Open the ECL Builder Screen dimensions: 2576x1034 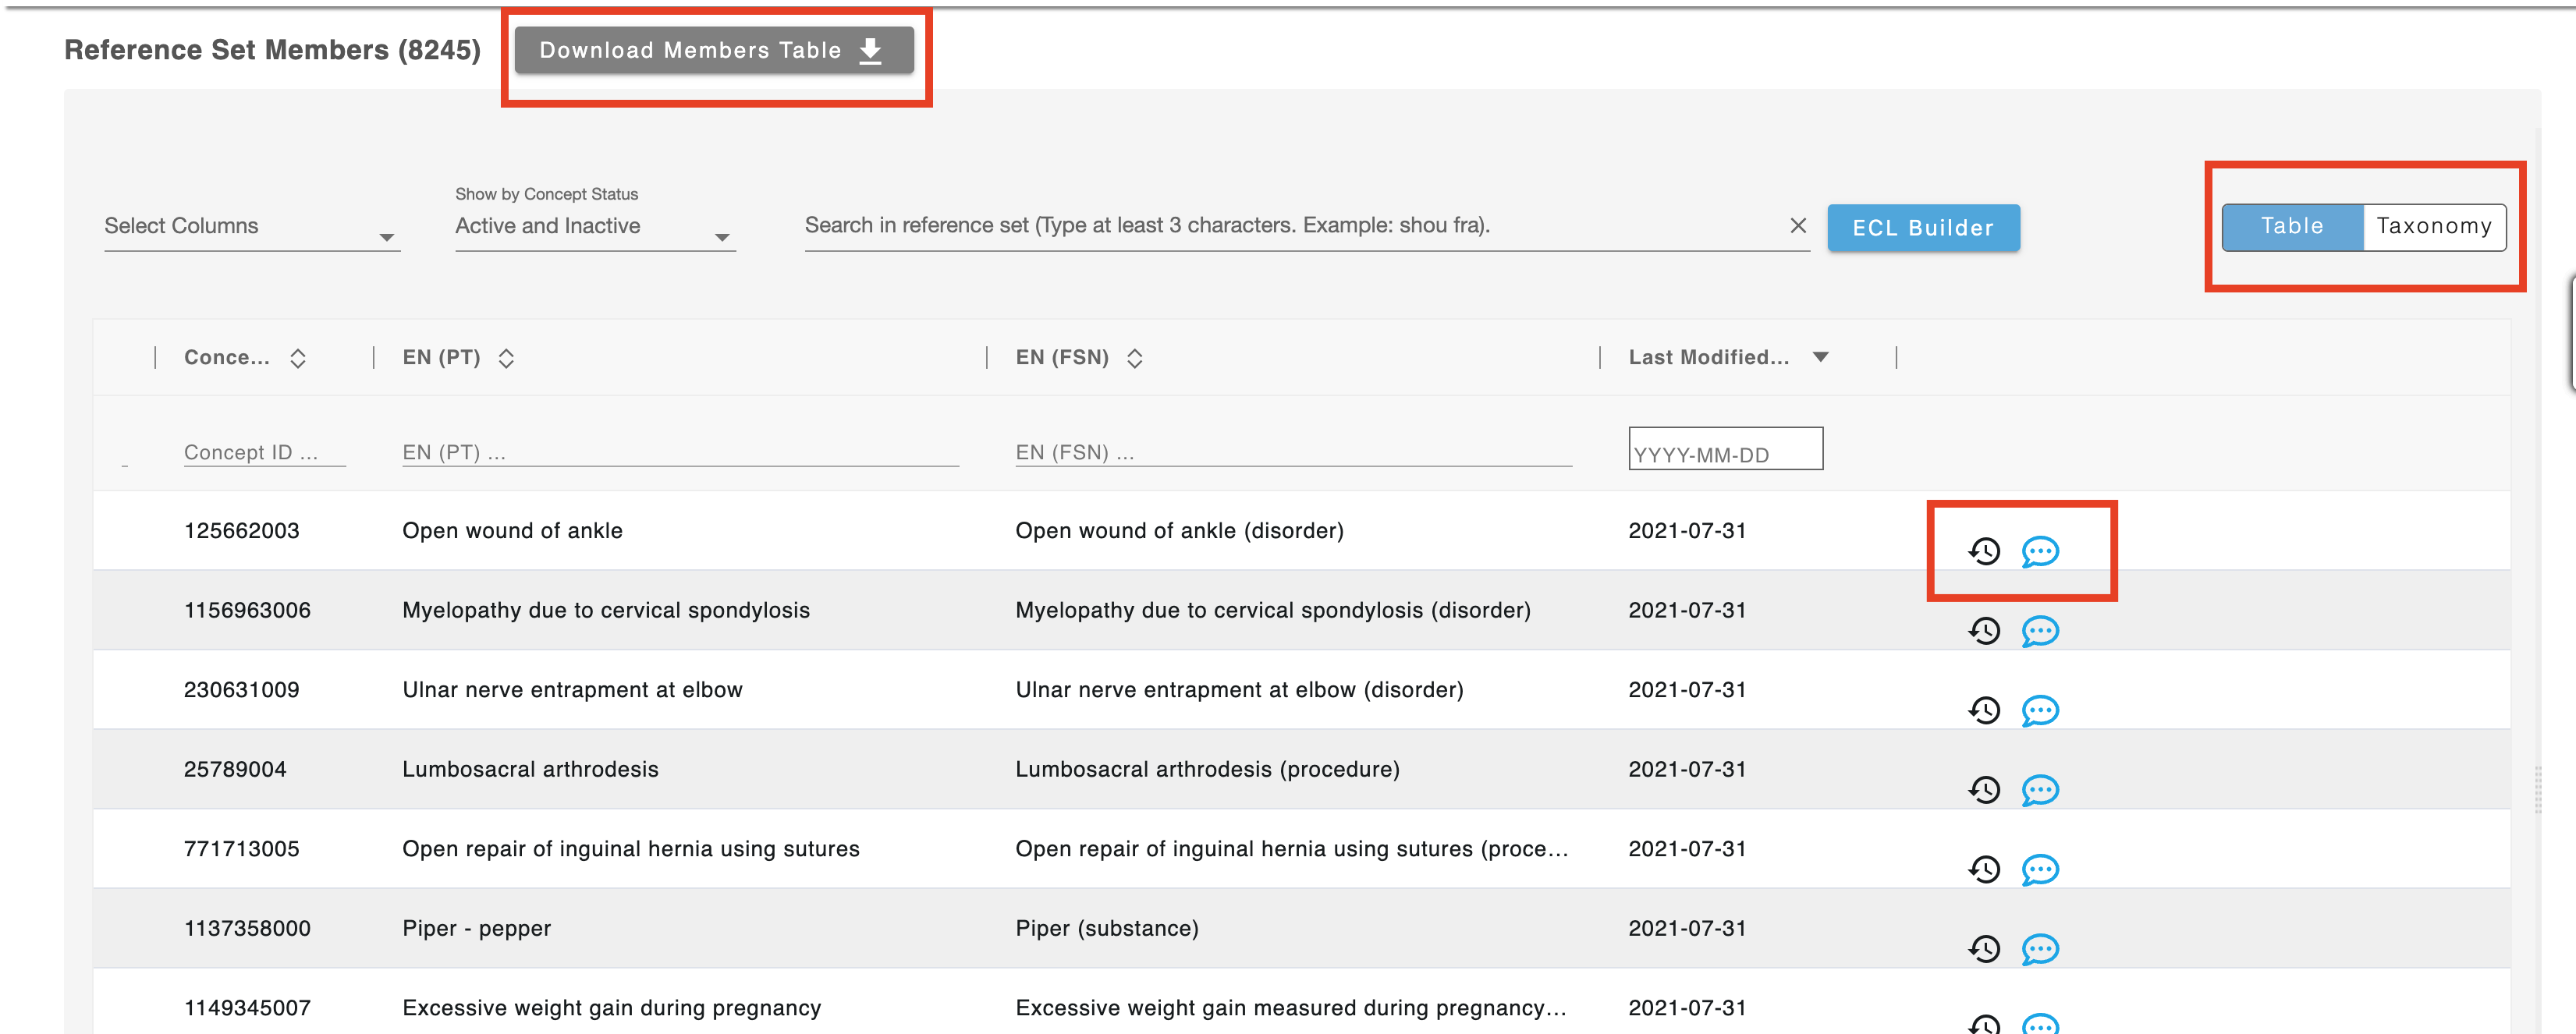click(x=1923, y=228)
